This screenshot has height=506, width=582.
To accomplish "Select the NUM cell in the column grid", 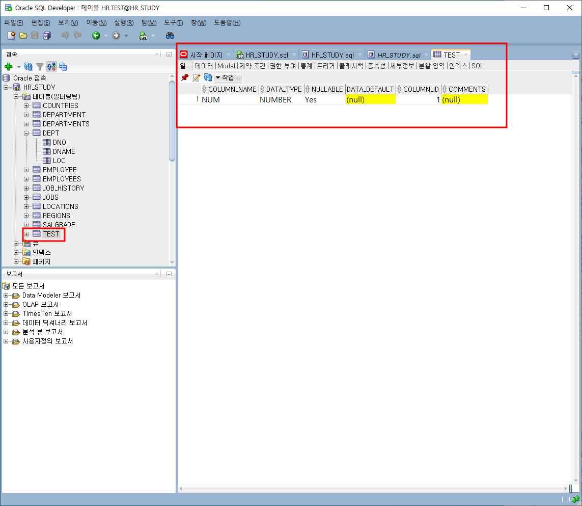I will [x=229, y=99].
